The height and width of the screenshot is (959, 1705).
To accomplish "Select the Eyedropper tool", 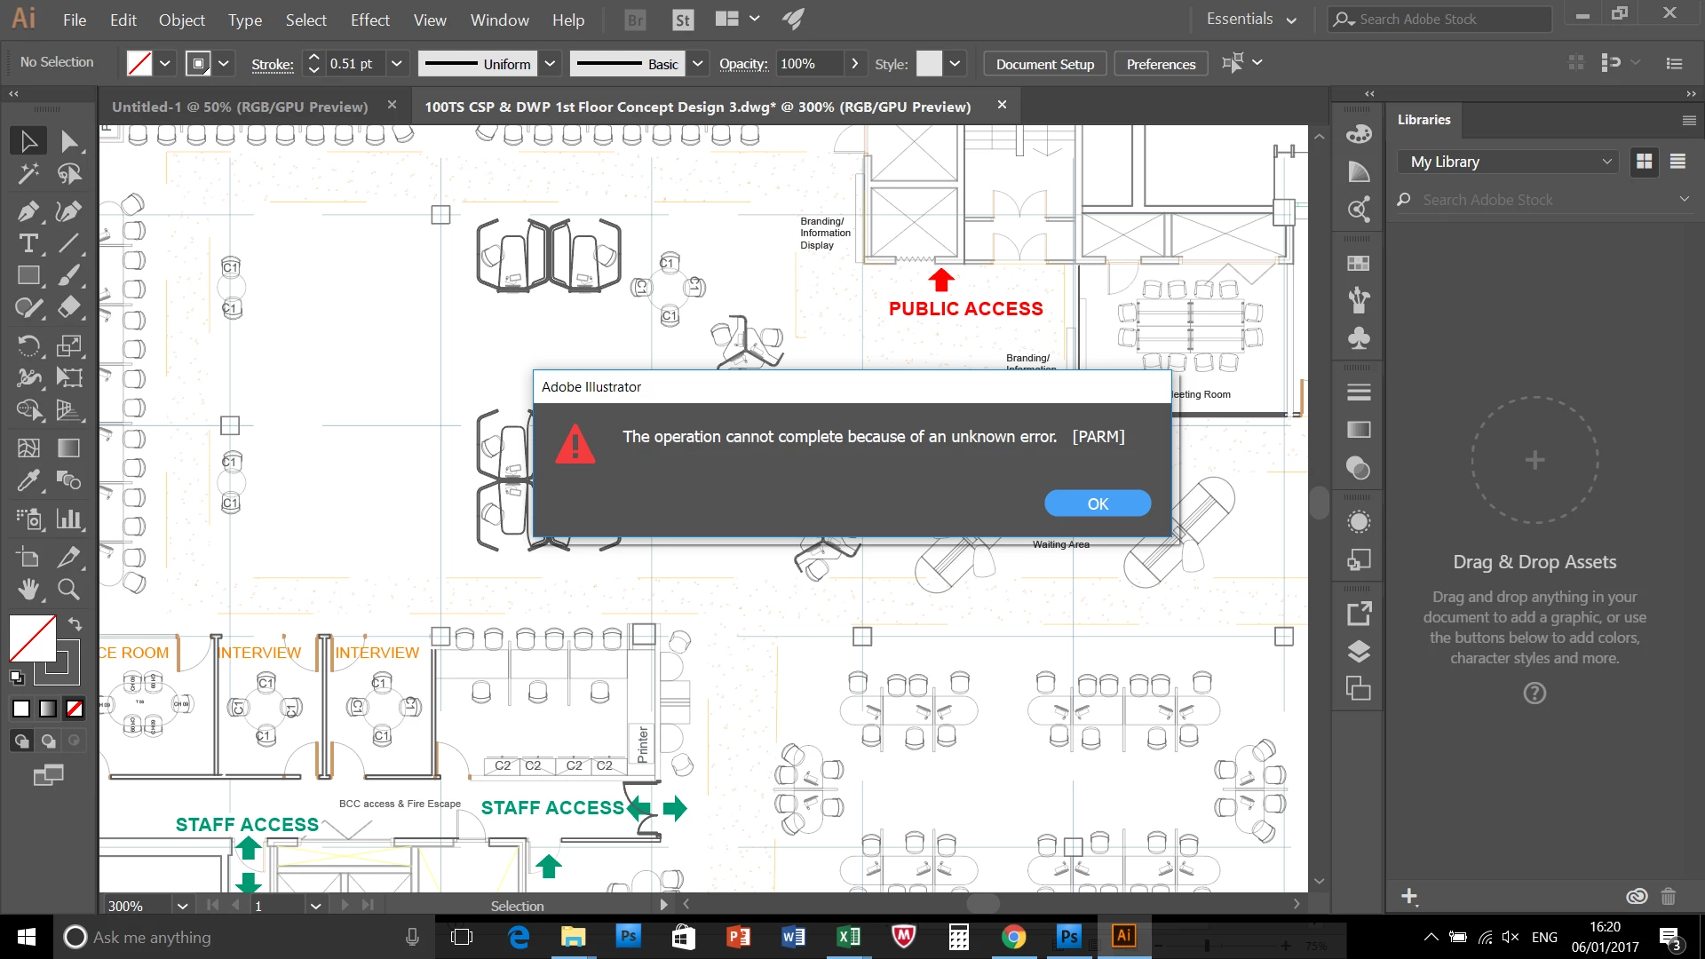I will point(28,480).
